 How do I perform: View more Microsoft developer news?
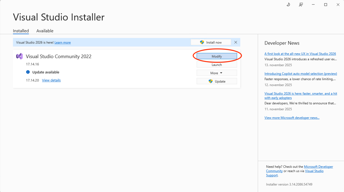[x=292, y=118]
